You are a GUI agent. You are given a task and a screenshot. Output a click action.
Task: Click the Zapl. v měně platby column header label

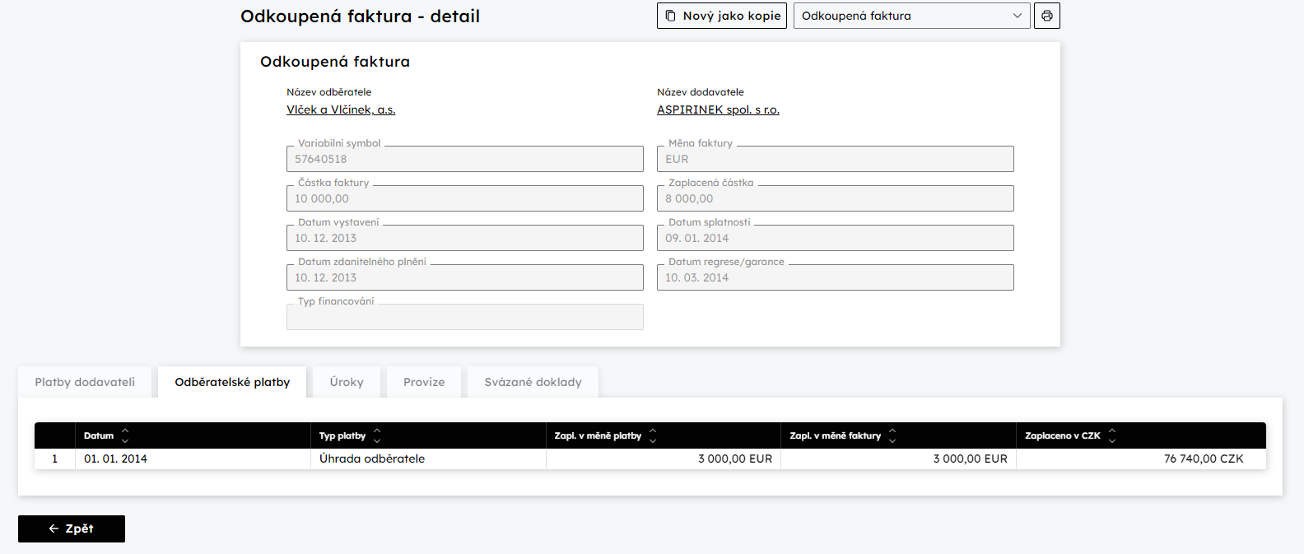pyautogui.click(x=598, y=435)
